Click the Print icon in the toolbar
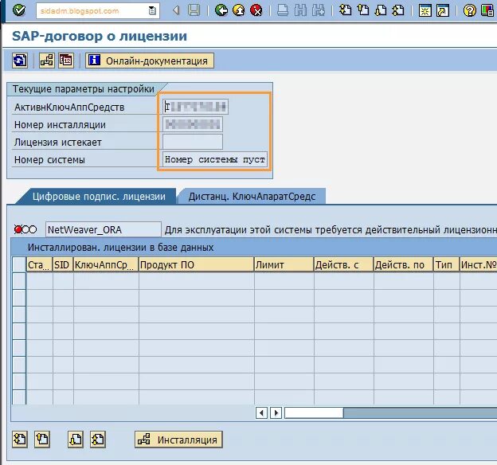Viewport: 497px width, 465px height. [x=283, y=10]
